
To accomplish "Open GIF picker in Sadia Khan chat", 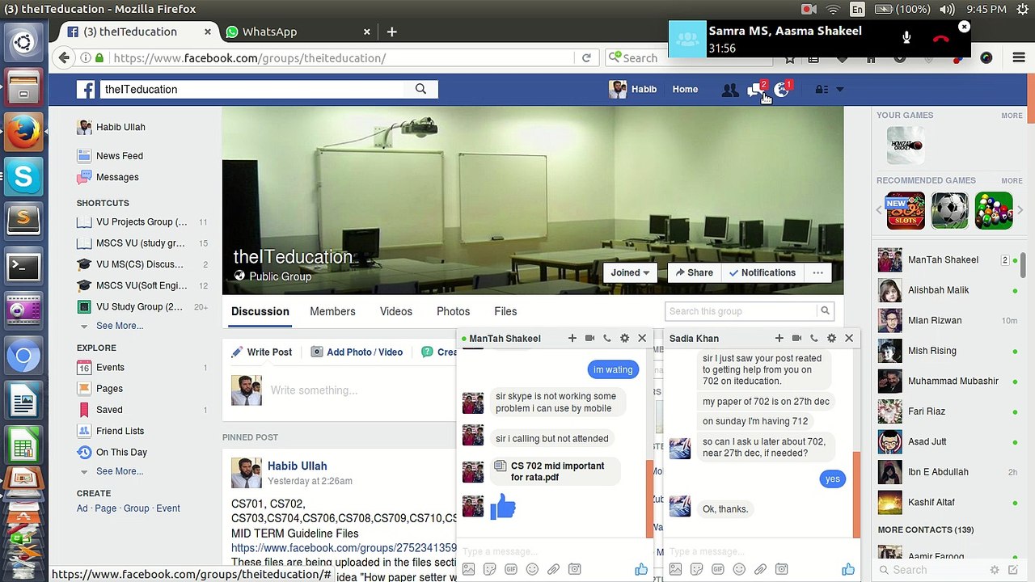I will coord(717,569).
